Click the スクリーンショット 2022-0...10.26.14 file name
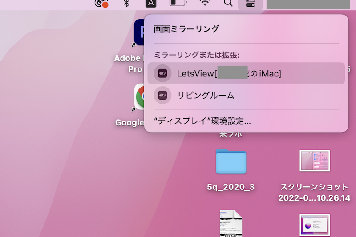 point(315,193)
